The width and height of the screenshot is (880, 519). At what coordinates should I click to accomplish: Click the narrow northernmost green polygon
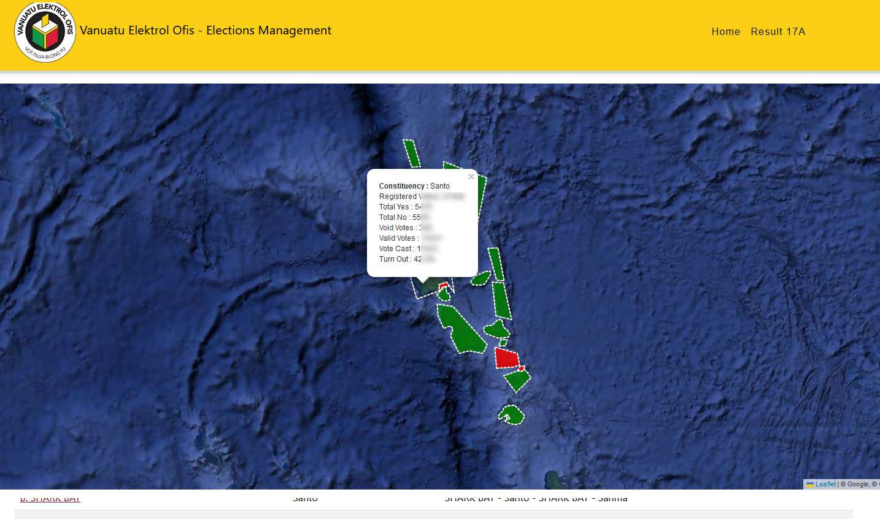[412, 154]
